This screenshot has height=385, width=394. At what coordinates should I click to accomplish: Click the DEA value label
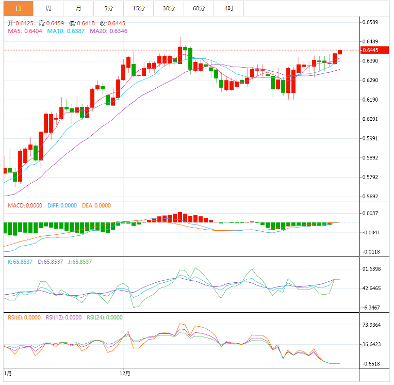pos(96,205)
